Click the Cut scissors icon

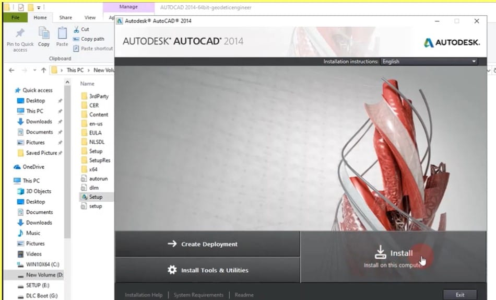(x=76, y=29)
